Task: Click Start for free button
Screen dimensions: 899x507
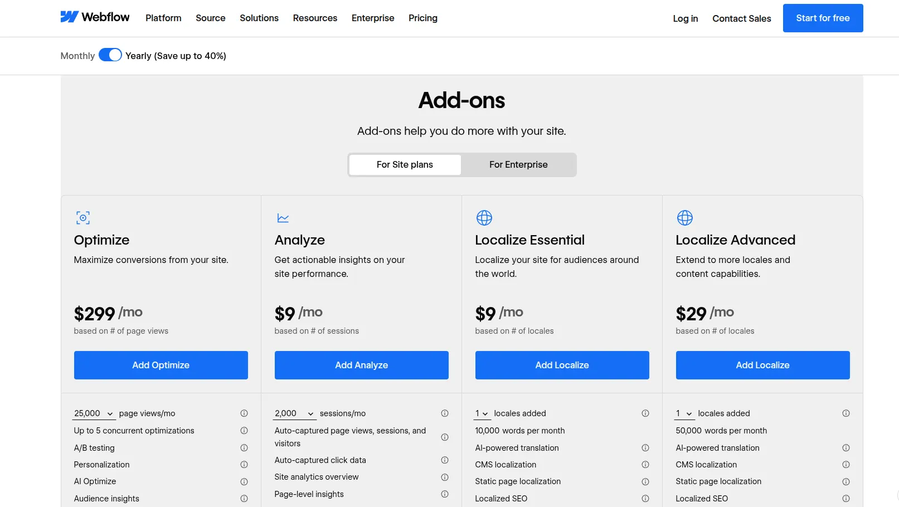Action: click(823, 18)
